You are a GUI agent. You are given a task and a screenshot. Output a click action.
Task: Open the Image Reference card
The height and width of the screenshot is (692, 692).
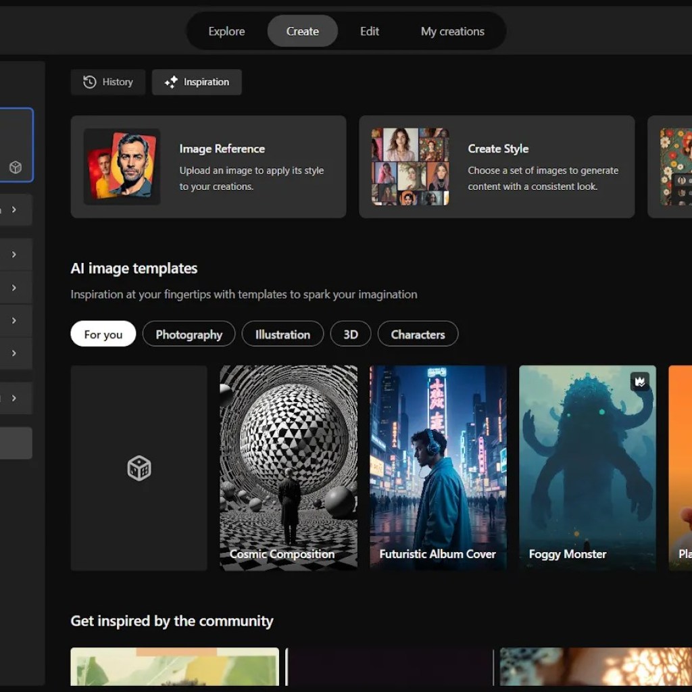tap(208, 167)
